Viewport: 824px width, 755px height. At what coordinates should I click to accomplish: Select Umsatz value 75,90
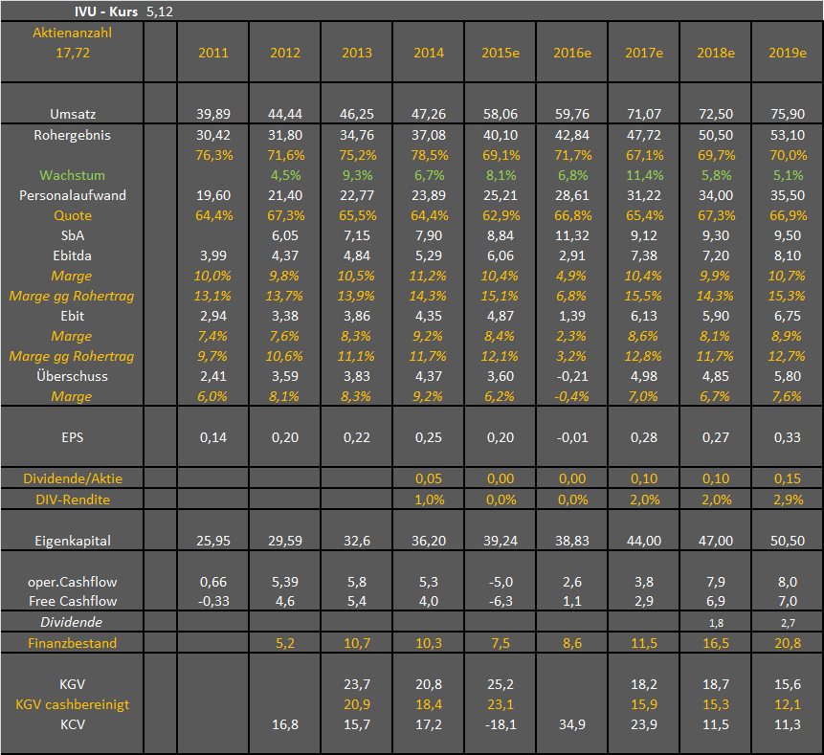pyautogui.click(x=788, y=114)
